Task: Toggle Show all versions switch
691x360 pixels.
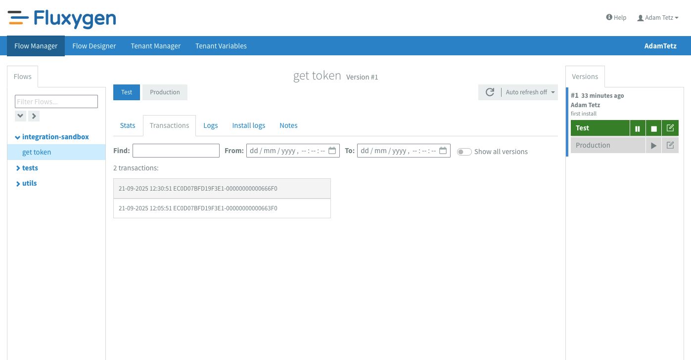Action: (464, 152)
